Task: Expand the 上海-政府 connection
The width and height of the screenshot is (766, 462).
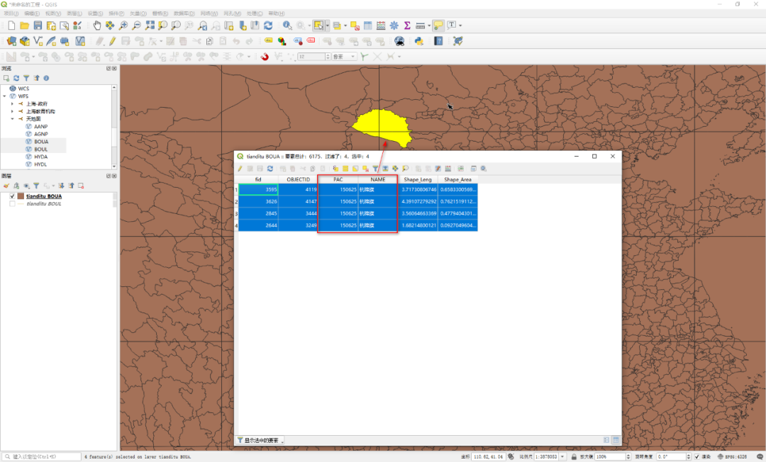Action: tap(13, 104)
